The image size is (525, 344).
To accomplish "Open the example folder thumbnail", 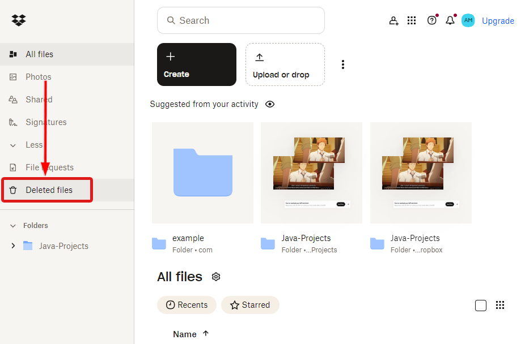I will click(202, 173).
